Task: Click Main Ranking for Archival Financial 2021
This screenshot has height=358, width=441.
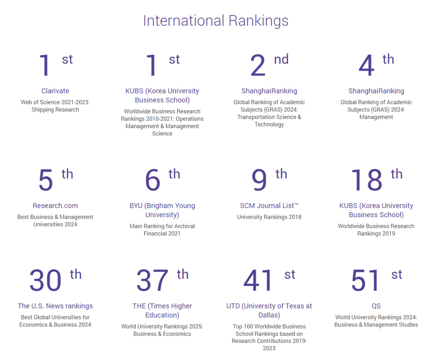Action: [x=162, y=230]
